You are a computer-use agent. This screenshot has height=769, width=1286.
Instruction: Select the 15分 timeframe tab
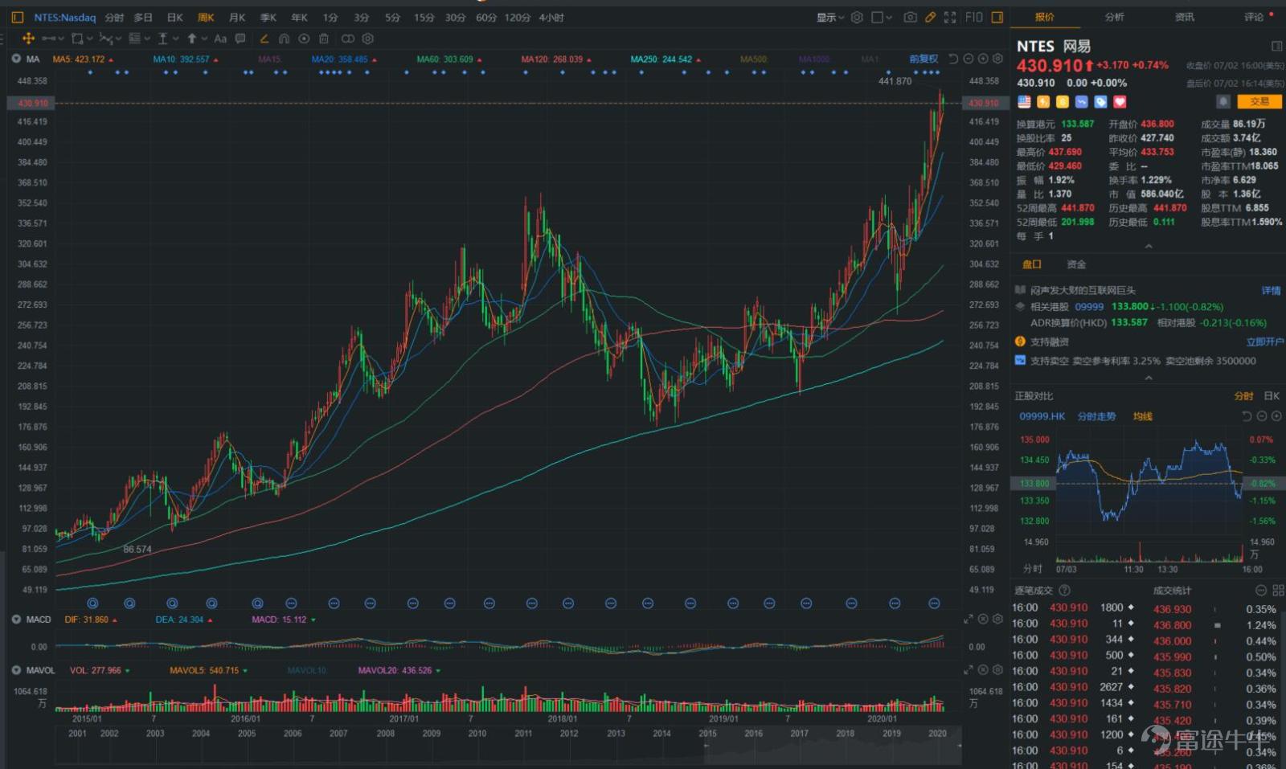(x=424, y=17)
